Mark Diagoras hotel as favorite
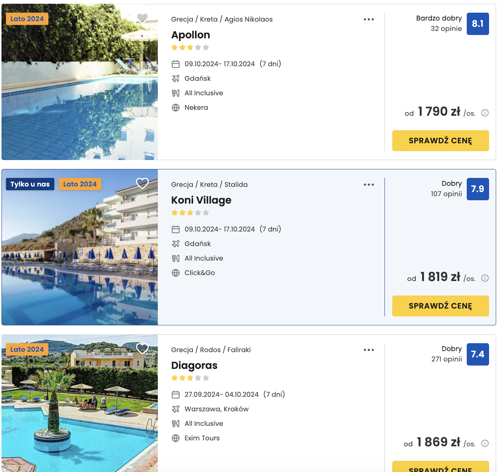Viewport: 498px width, 472px height. (142, 348)
